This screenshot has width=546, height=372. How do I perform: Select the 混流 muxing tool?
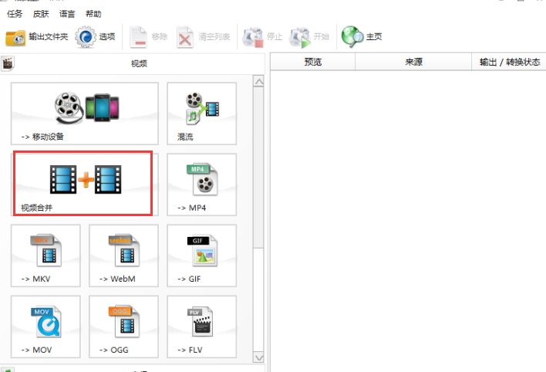202,113
